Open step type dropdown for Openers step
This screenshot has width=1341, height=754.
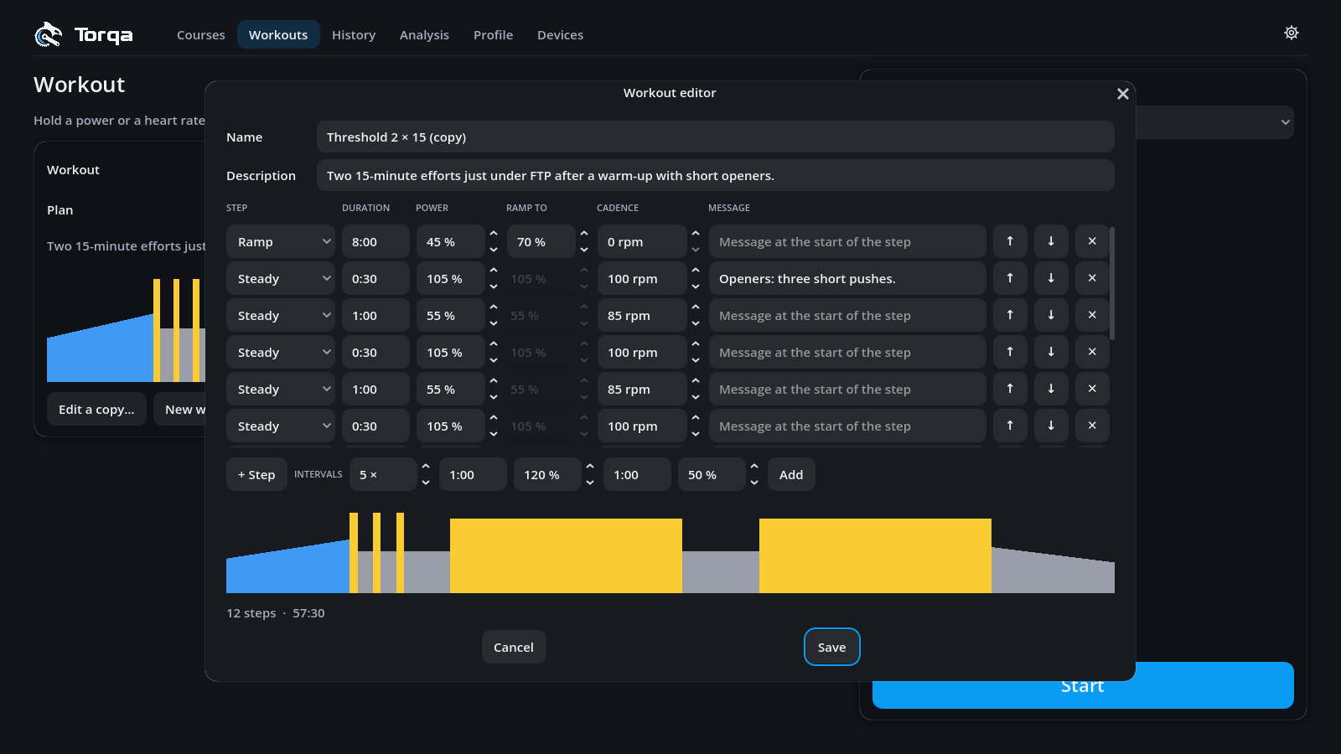click(281, 278)
